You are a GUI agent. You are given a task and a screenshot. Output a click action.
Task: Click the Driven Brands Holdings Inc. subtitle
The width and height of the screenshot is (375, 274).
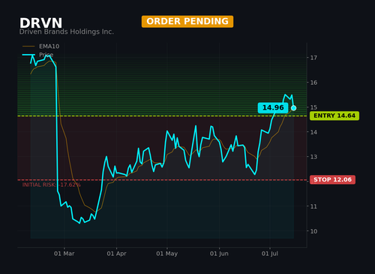(67, 32)
